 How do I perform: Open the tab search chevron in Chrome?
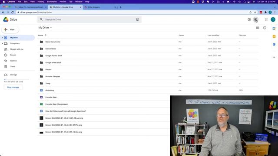[275, 7]
